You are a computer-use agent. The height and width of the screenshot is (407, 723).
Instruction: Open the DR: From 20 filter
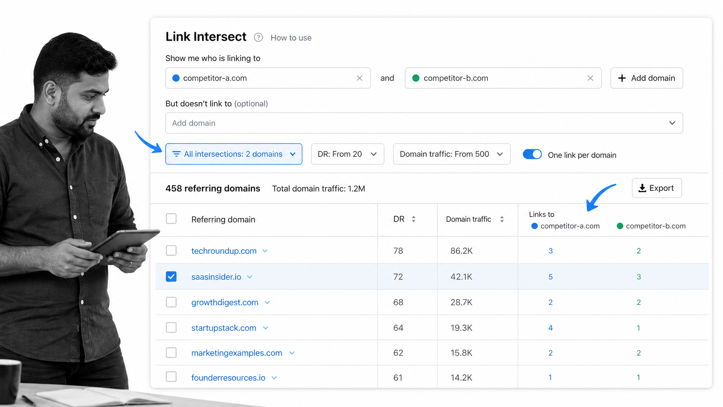tap(347, 154)
